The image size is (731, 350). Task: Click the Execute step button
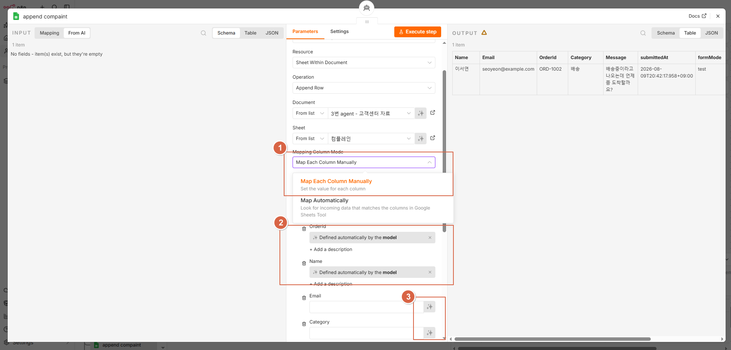(418, 32)
